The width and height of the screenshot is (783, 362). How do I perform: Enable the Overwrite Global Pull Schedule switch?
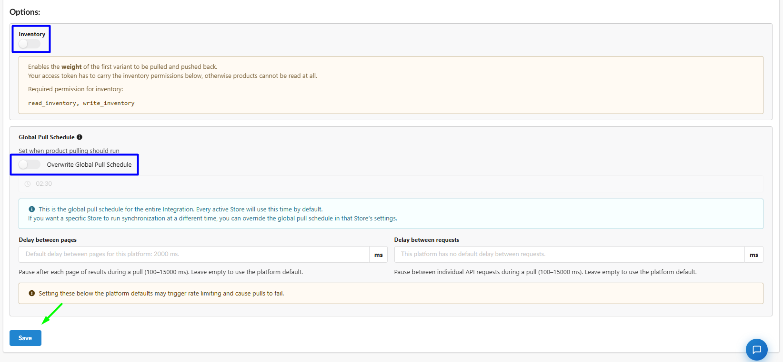click(x=30, y=164)
